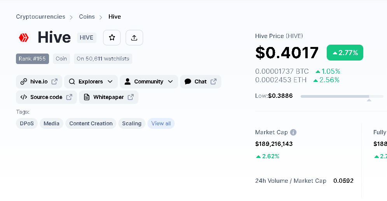Click the price range low-high slider bar
387x201 pixels.
click(x=342, y=96)
